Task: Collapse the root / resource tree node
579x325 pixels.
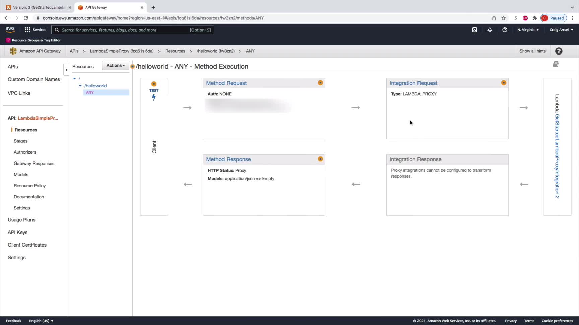Action: (x=74, y=78)
